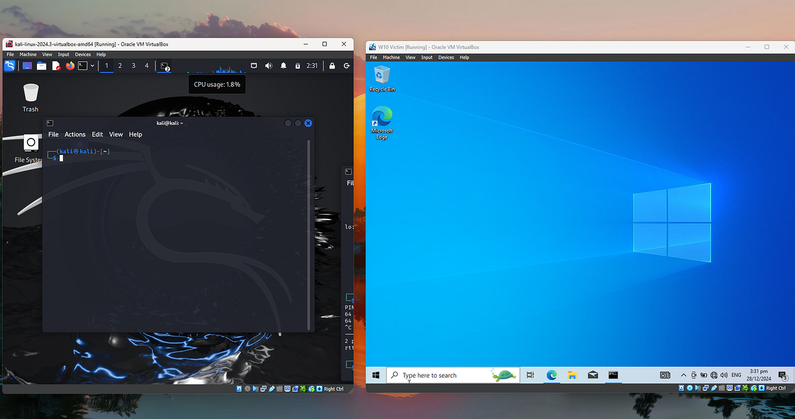The height and width of the screenshot is (419, 795).
Task: Switch to Kali workspace 2
Action: (120, 66)
